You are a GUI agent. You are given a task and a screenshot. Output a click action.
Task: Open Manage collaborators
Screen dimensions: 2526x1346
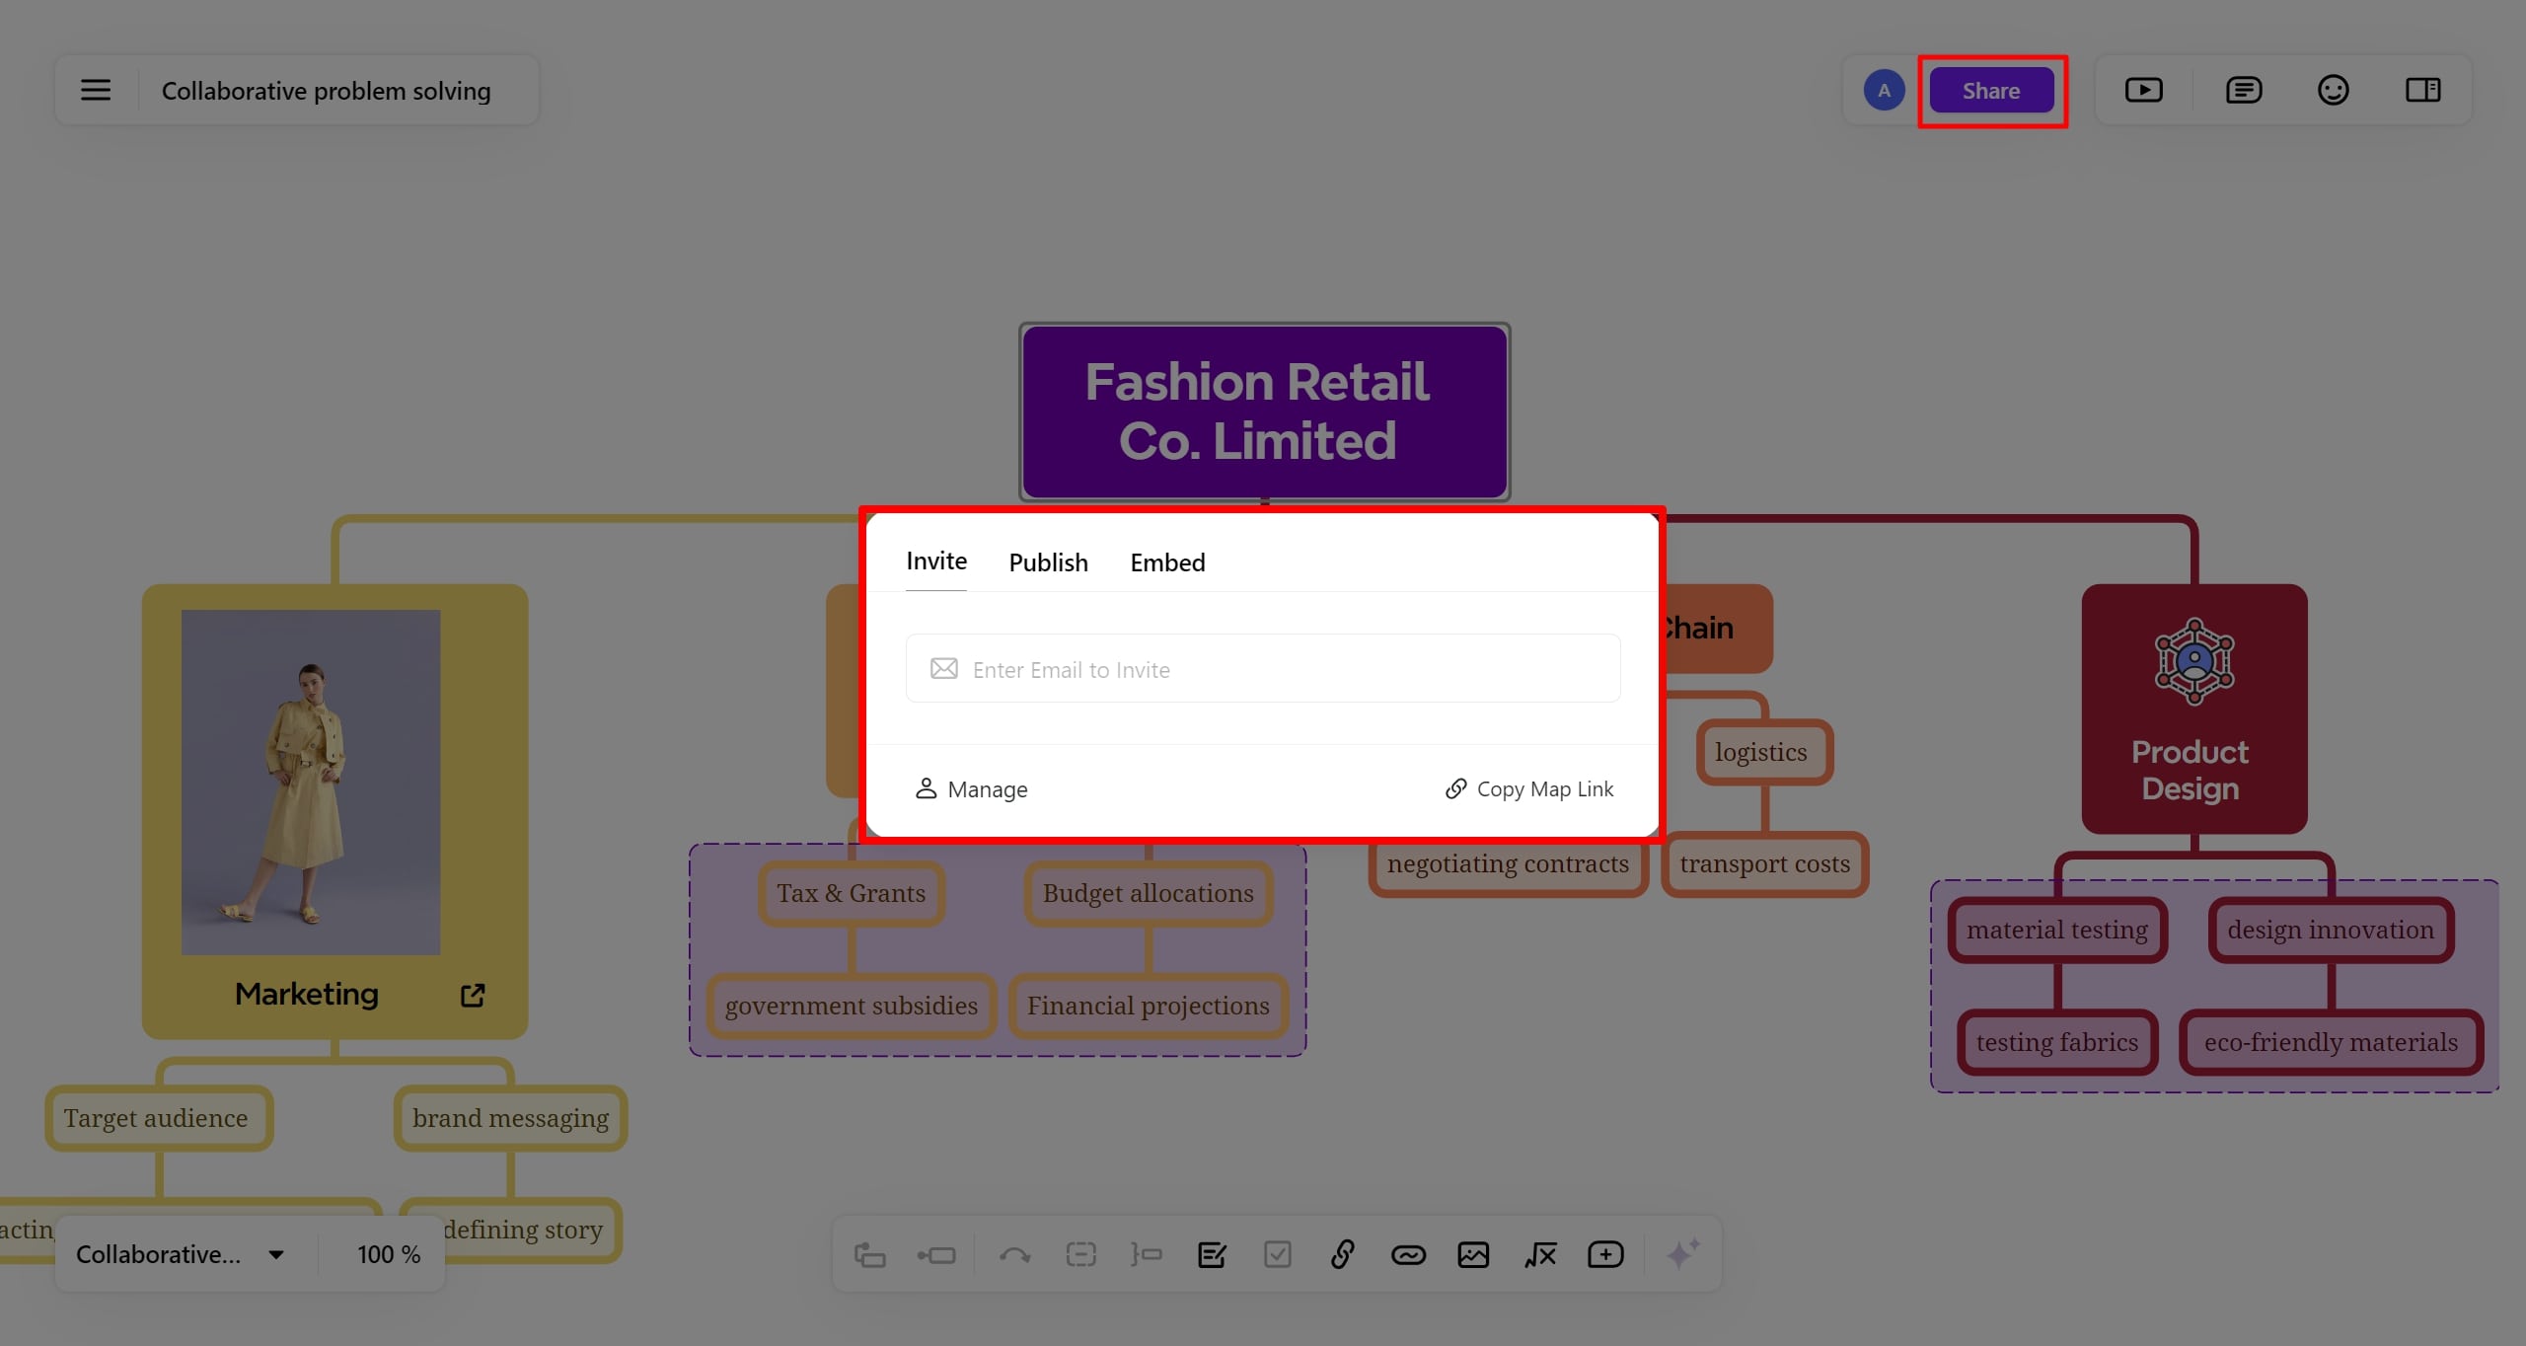(972, 788)
